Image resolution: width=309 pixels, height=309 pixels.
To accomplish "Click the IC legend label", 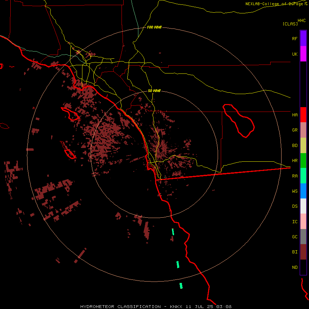I will [295, 222].
